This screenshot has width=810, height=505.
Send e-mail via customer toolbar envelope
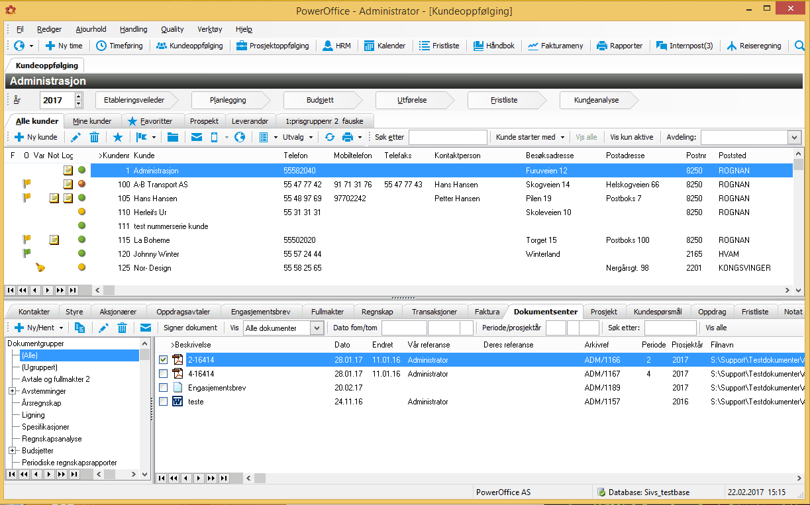pyautogui.click(x=197, y=137)
